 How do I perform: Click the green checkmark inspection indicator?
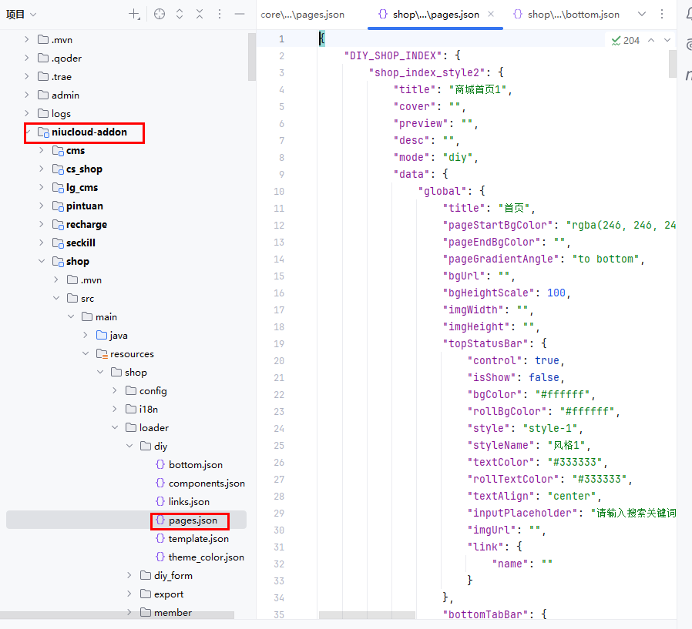pyautogui.click(x=616, y=40)
